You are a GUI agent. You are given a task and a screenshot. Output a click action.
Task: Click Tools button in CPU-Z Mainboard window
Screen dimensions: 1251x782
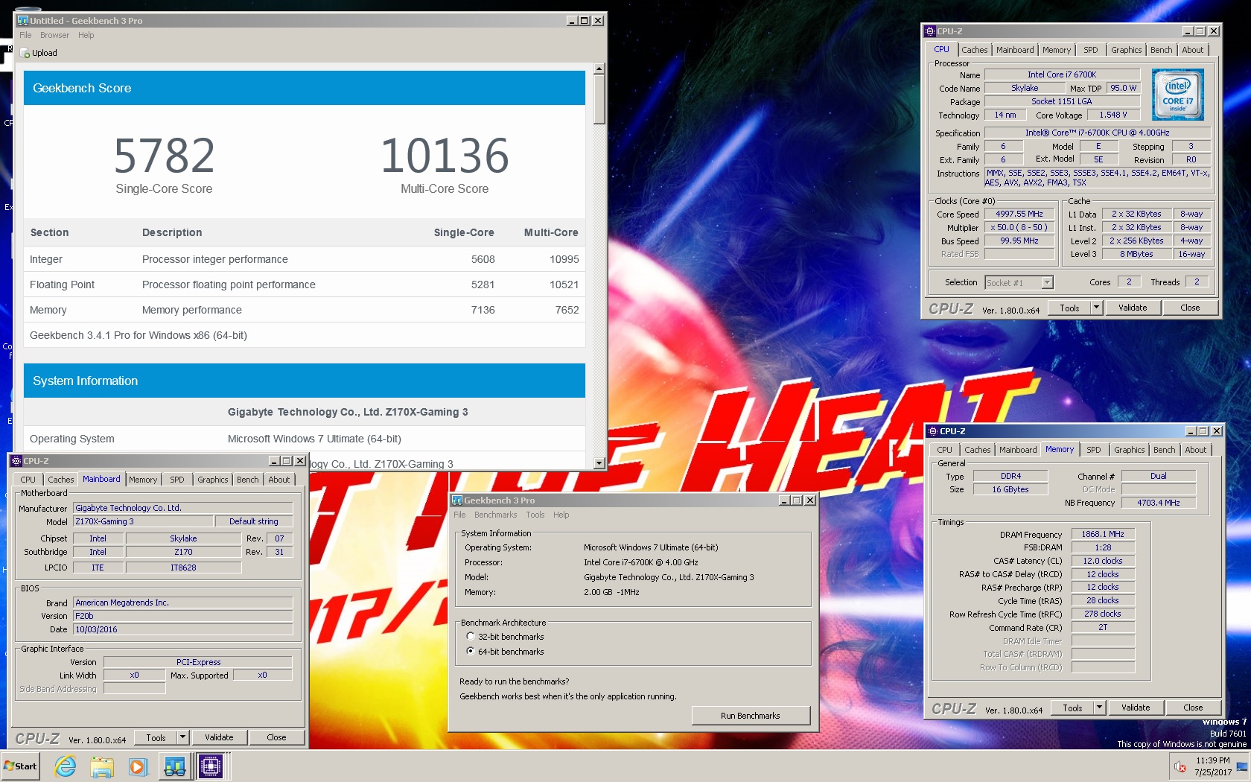(156, 737)
